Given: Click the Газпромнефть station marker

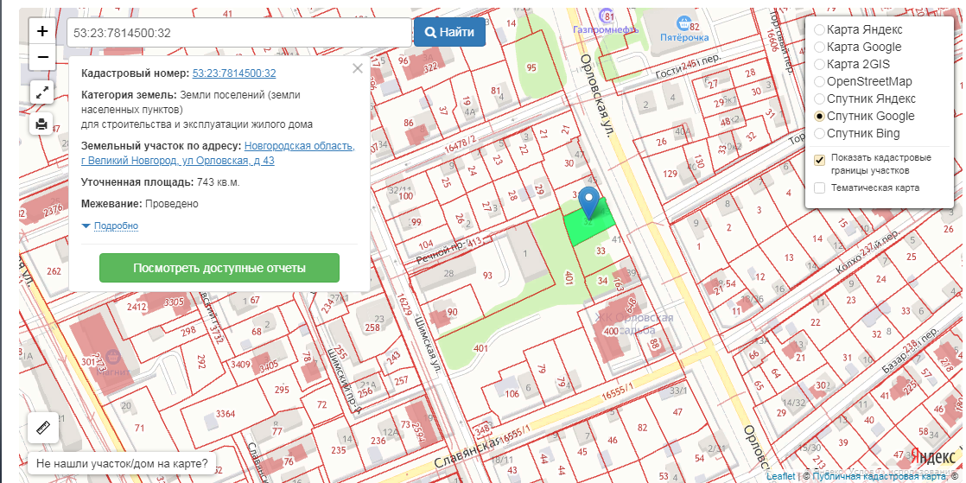Looking at the screenshot, I should click(x=609, y=17).
